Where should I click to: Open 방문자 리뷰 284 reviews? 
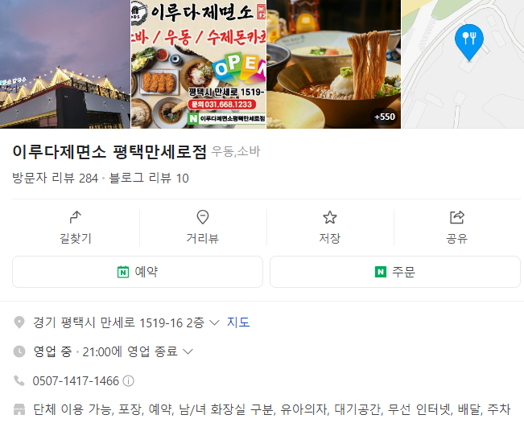[x=56, y=178]
